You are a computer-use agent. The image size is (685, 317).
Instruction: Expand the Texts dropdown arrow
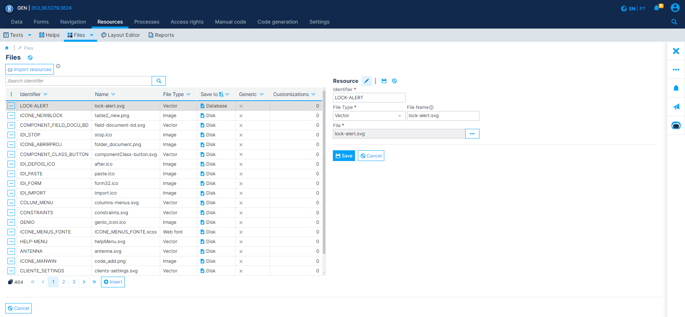point(30,35)
